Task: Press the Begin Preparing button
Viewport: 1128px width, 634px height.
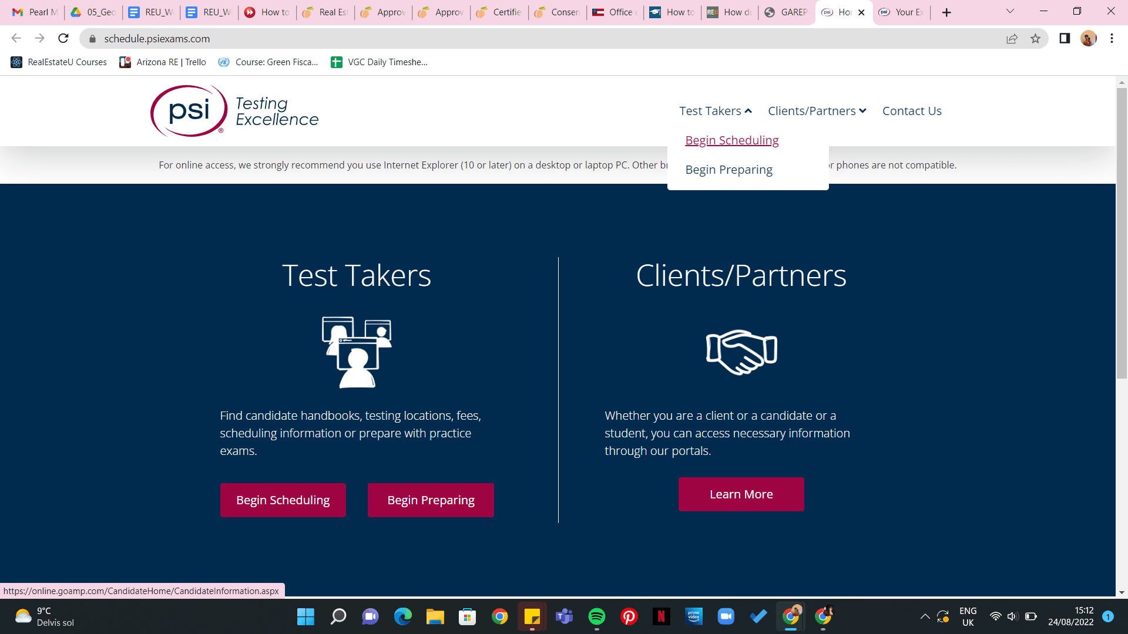Action: 431,500
